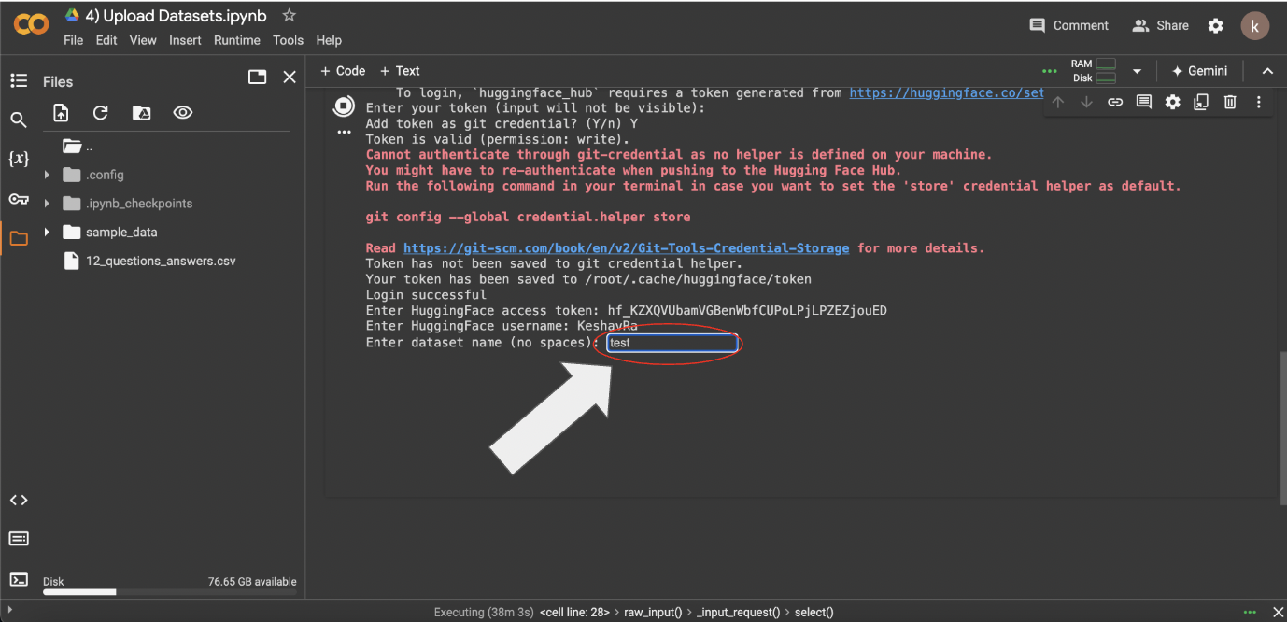
Task: Follow the Git-Tools-Credential-Storage link
Action: pyautogui.click(x=626, y=247)
